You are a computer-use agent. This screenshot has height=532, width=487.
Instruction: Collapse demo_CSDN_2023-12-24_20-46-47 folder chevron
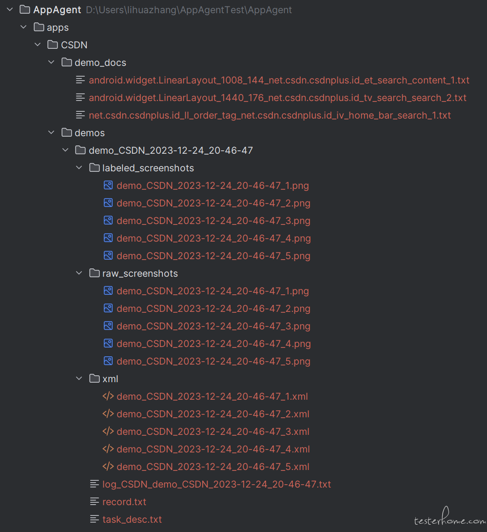tap(65, 150)
